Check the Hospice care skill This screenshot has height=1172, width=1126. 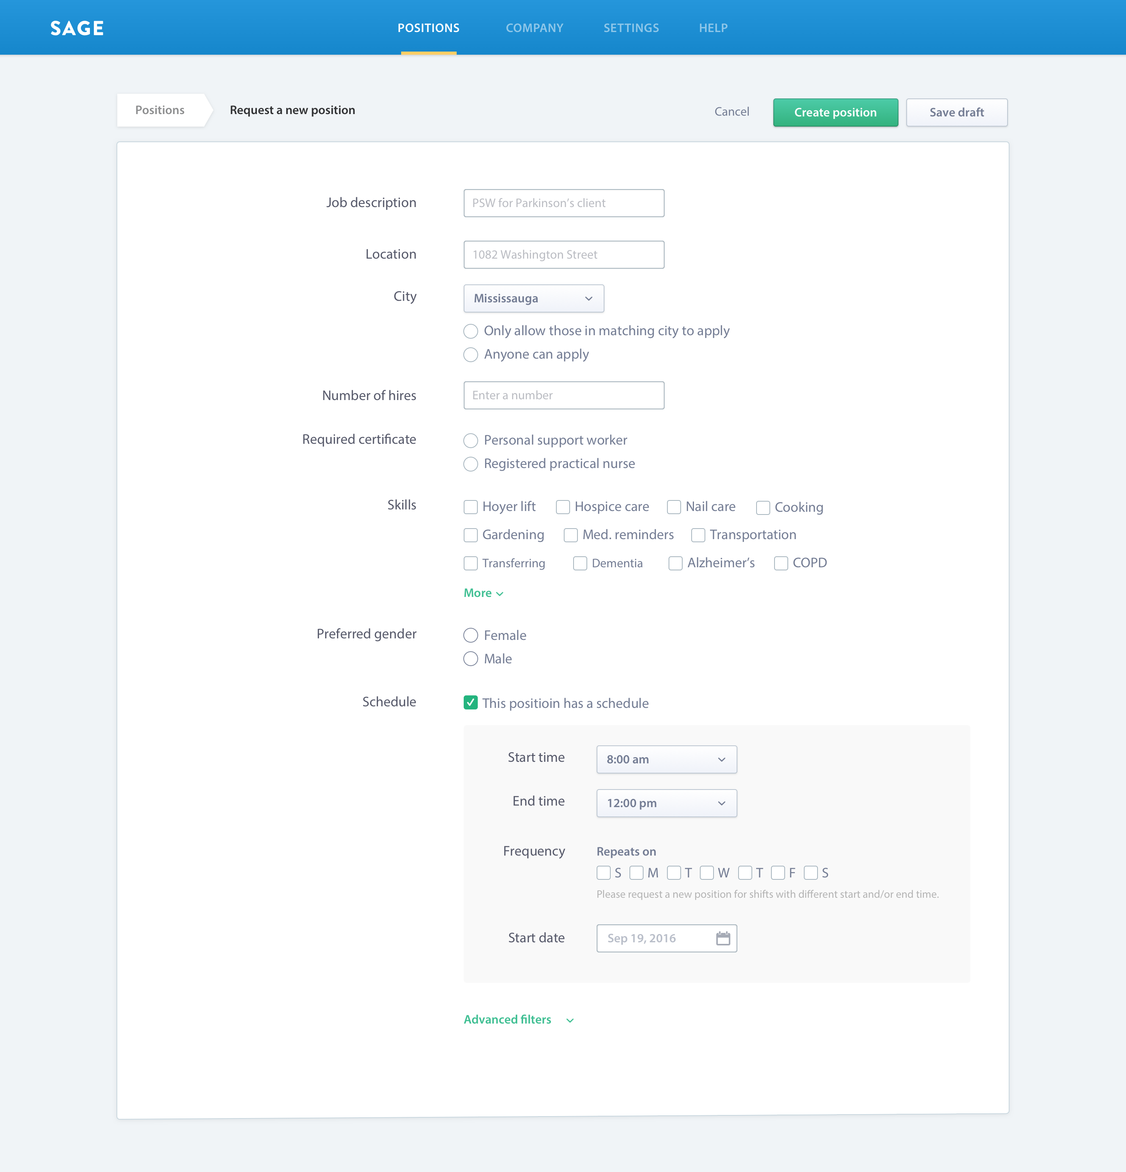point(563,507)
